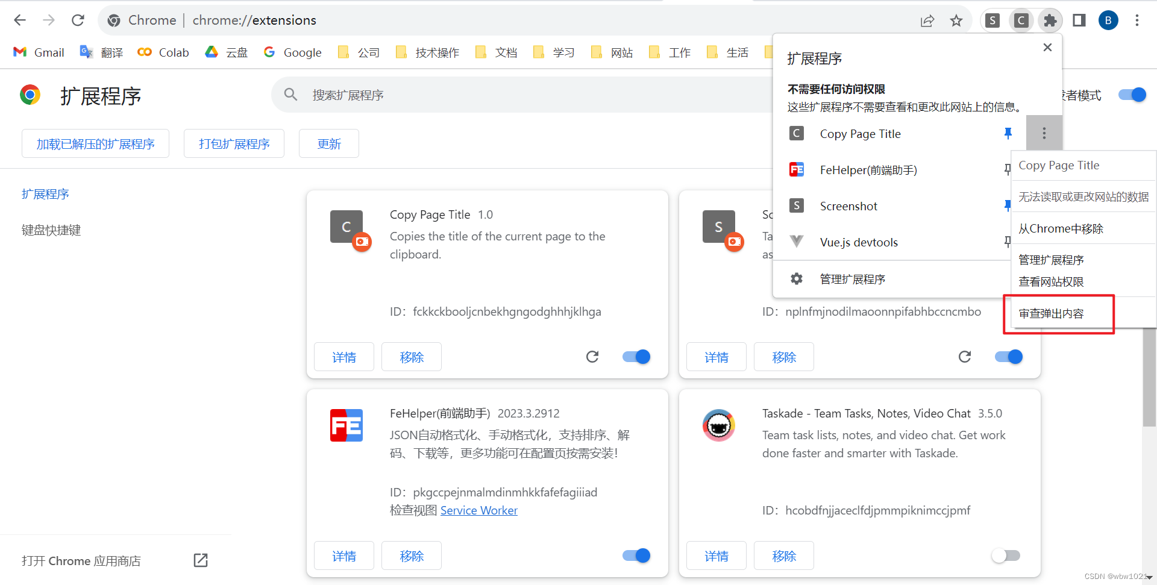Disable the FeHelper extension switch
The height and width of the screenshot is (585, 1157).
[x=636, y=555]
